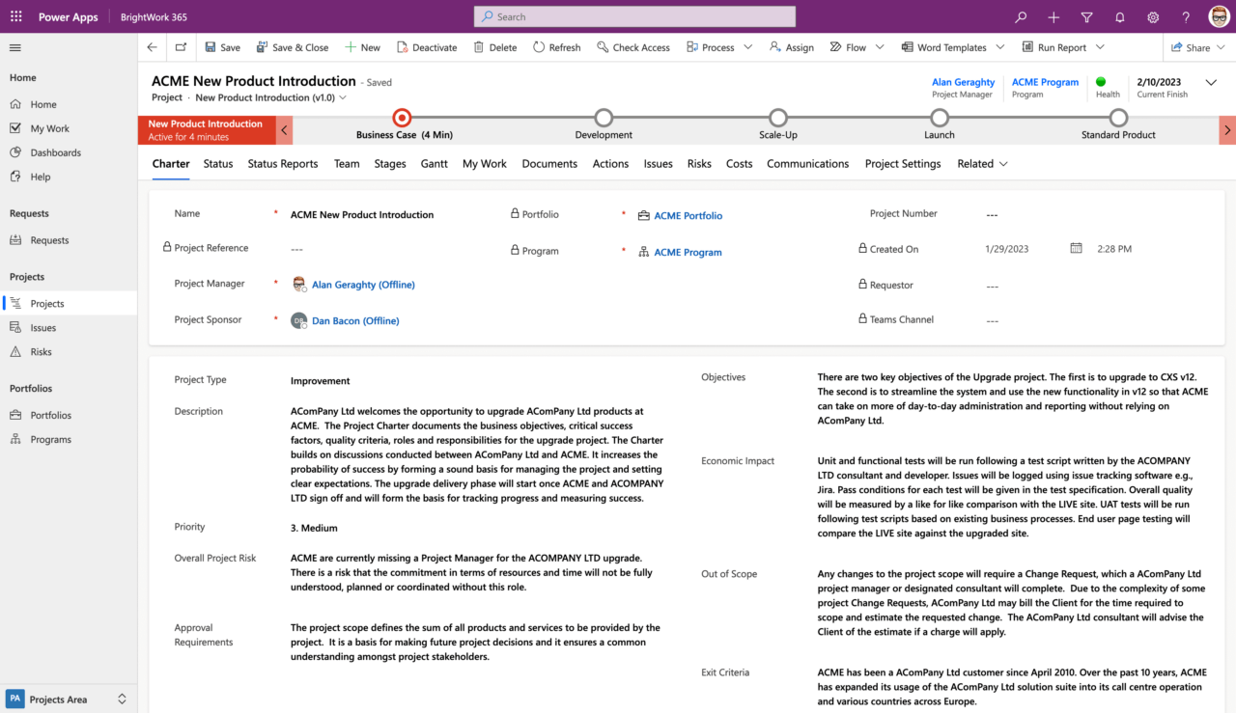Image resolution: width=1236 pixels, height=713 pixels.
Task: Open notifications bell
Action: [1119, 16]
